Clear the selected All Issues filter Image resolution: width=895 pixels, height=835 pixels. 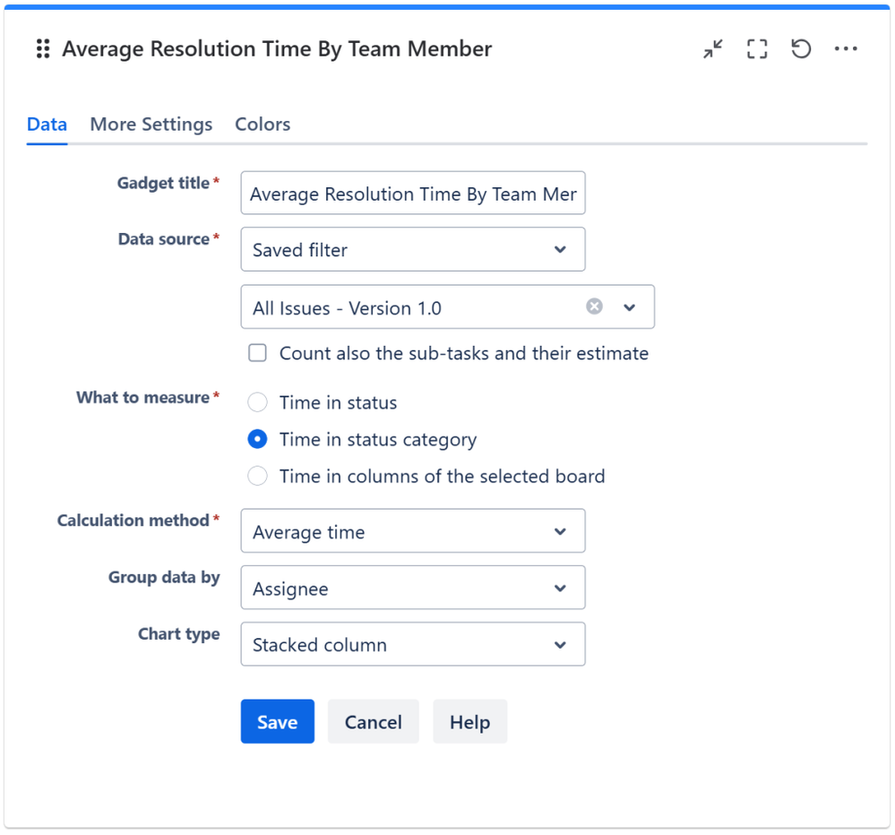click(594, 306)
